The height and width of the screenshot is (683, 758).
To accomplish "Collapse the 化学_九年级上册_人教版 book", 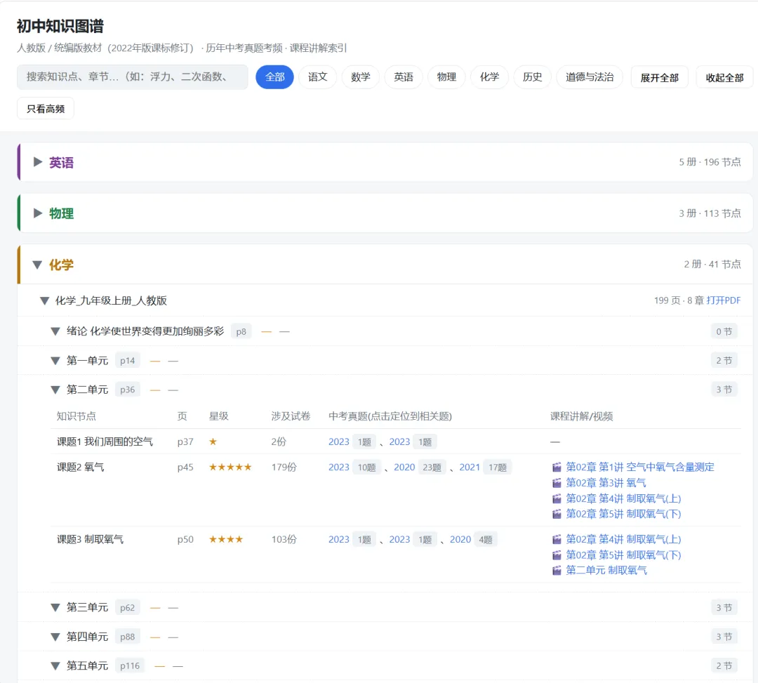I will [44, 300].
